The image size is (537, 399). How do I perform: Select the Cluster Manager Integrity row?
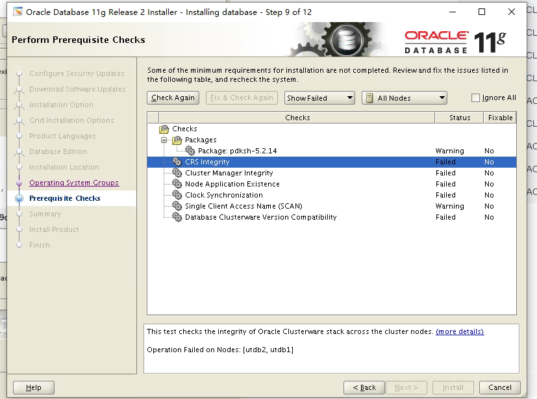[x=332, y=173]
